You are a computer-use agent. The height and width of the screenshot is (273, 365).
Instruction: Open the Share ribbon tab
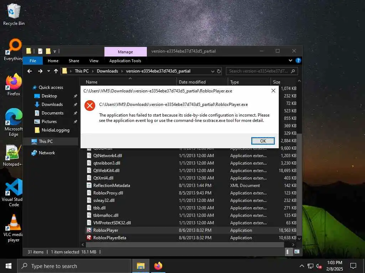(x=74, y=61)
